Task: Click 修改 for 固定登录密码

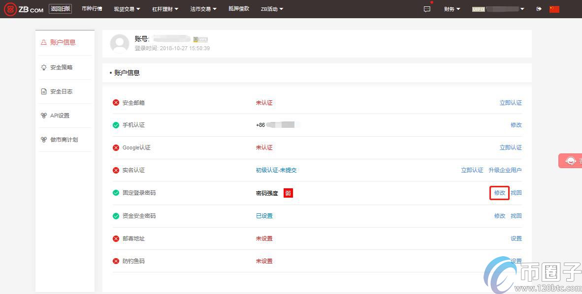Action: [x=499, y=193]
